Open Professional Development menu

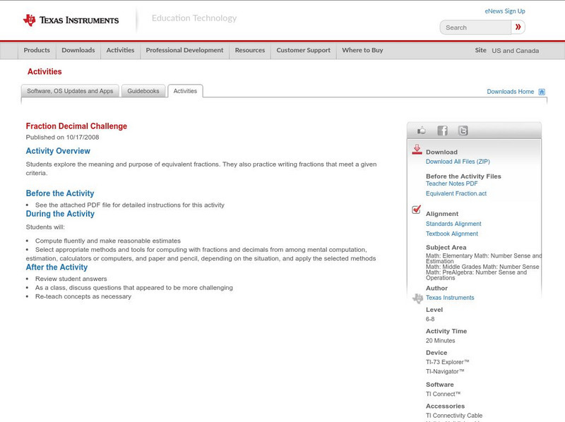[184, 50]
